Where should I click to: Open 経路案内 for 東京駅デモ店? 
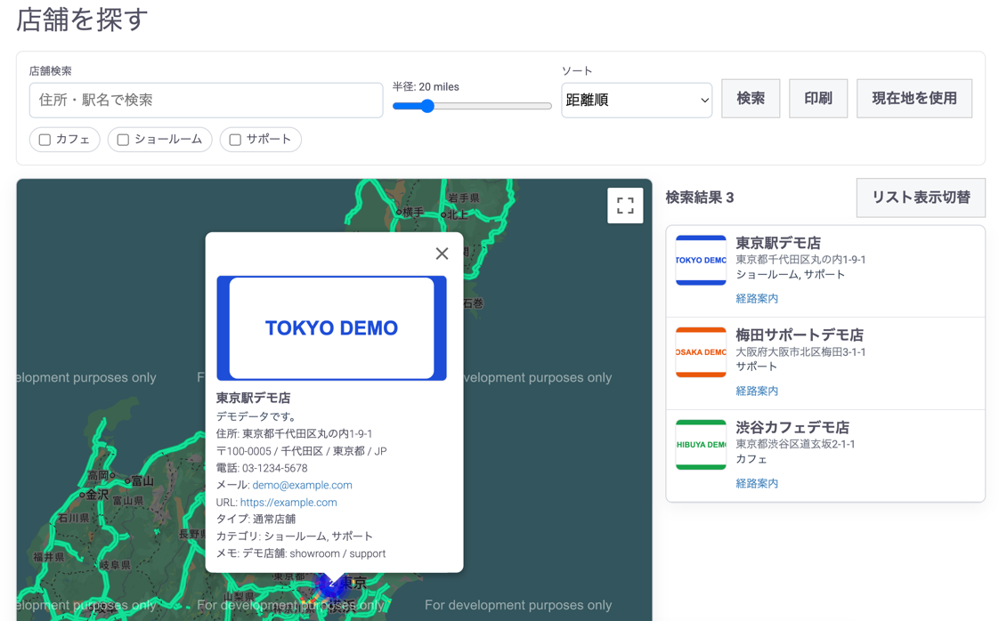(757, 298)
